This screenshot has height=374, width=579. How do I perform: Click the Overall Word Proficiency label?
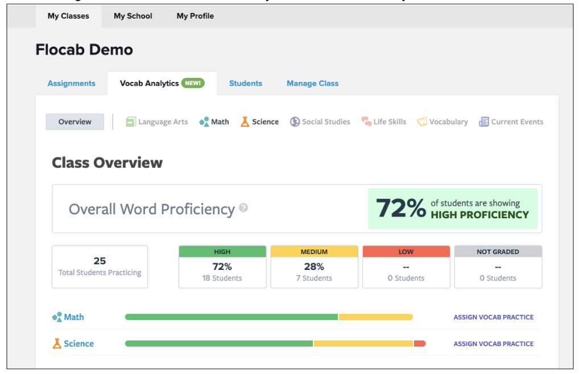tap(152, 209)
